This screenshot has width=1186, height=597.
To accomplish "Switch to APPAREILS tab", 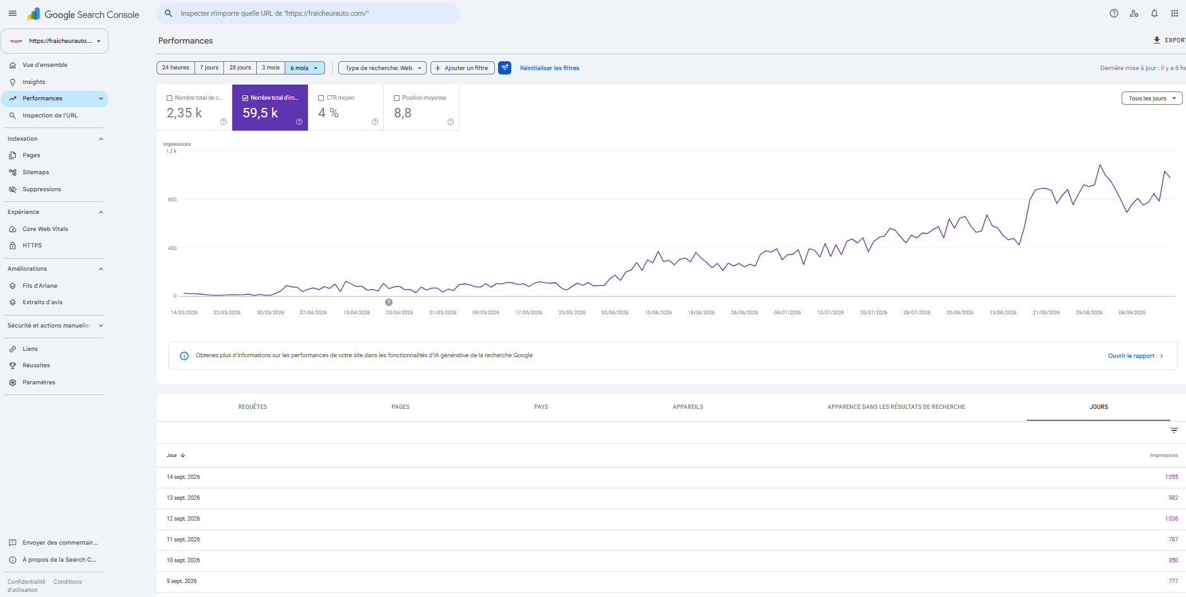I will 688,407.
